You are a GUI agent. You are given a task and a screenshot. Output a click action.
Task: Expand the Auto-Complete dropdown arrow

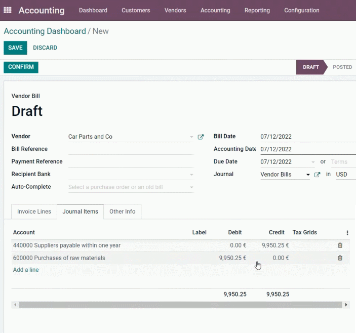point(191,187)
